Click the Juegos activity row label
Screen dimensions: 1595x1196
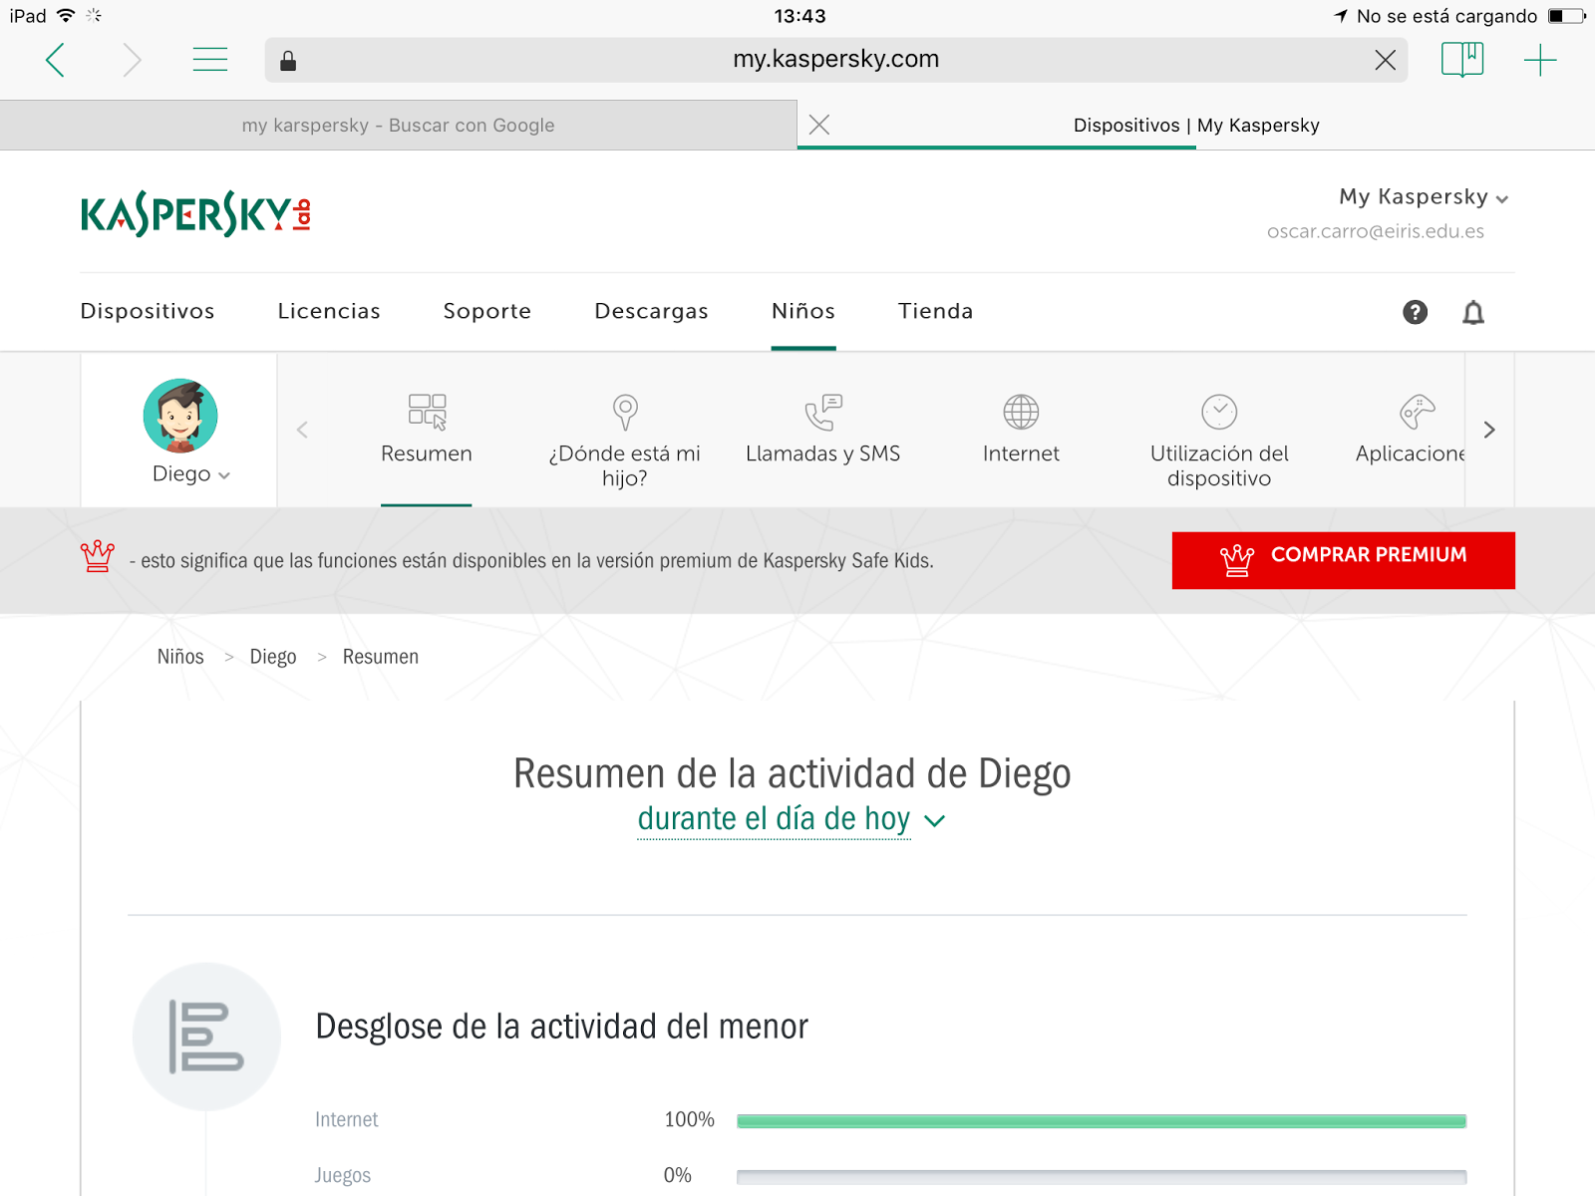(343, 1175)
